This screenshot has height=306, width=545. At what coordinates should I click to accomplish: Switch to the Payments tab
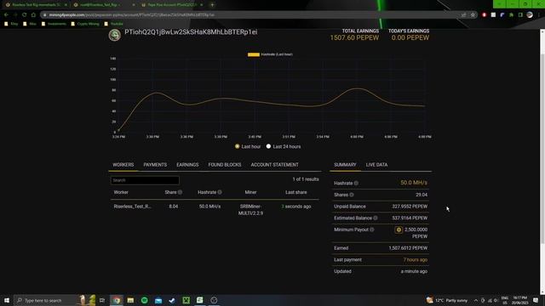pos(155,165)
